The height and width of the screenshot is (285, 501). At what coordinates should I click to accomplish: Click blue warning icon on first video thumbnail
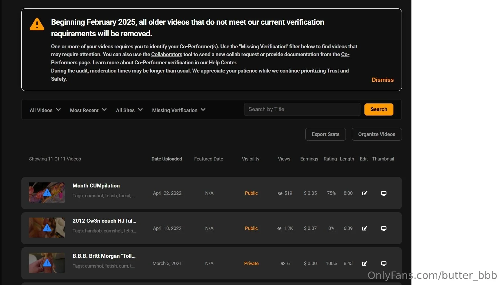pyautogui.click(x=47, y=193)
